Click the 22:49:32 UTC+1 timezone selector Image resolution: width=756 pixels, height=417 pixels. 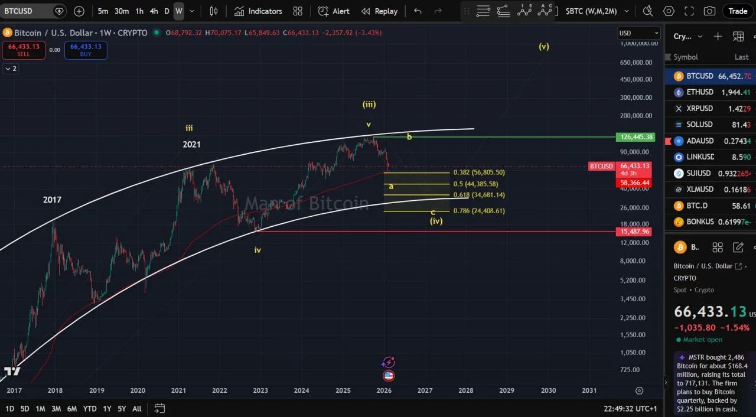coord(630,409)
